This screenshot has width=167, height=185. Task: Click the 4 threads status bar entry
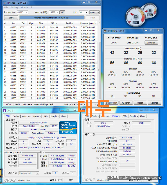click(28, 104)
